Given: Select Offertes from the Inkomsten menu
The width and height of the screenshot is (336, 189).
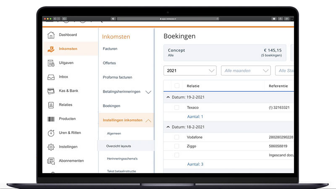Looking at the screenshot, I should (109, 63).
